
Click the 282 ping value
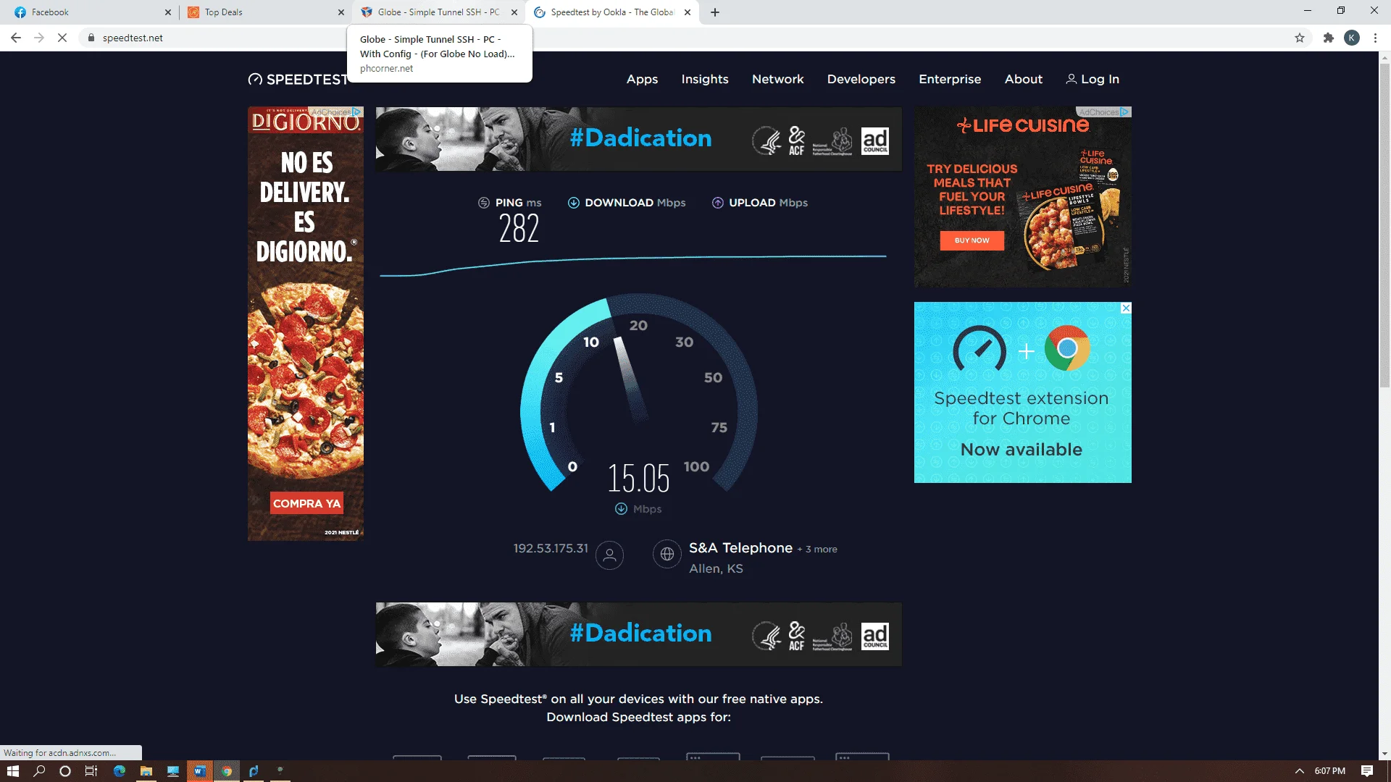click(519, 229)
